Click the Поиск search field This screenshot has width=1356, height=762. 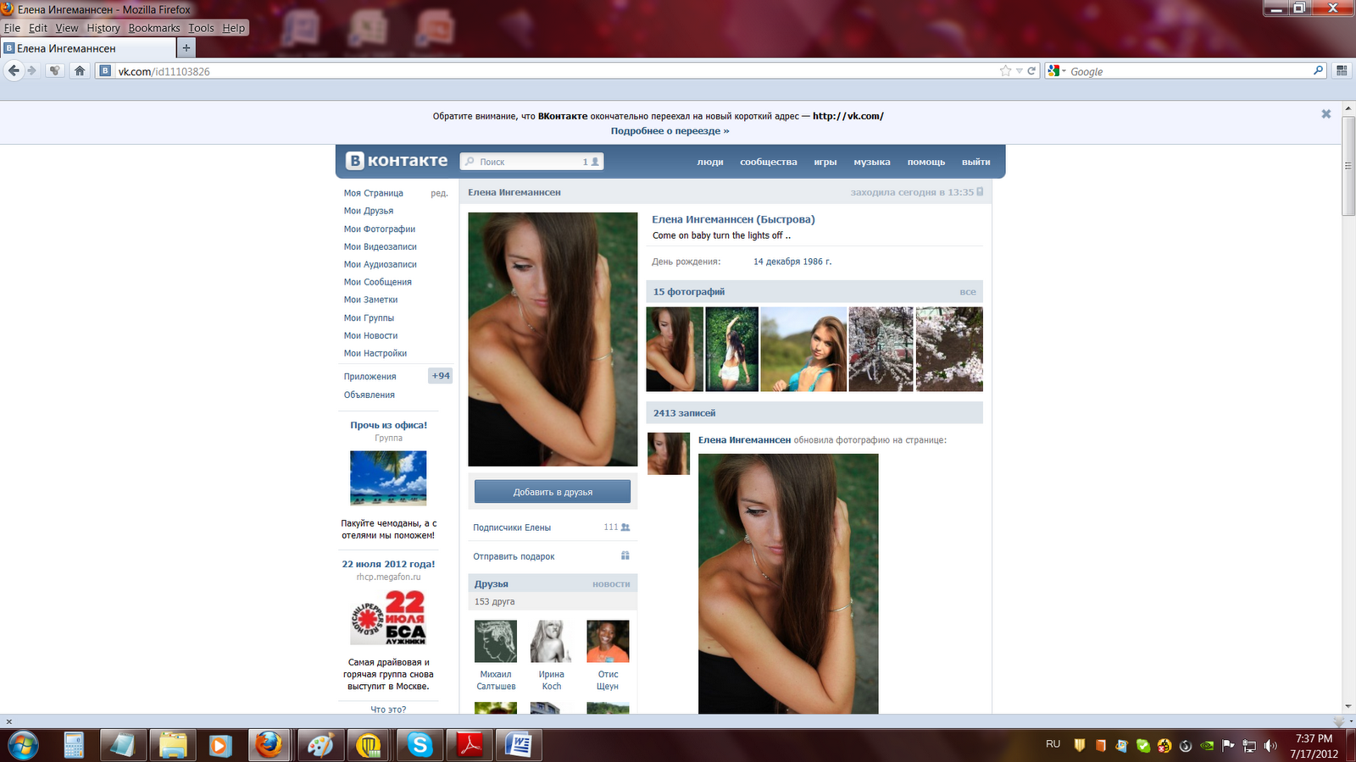click(x=531, y=162)
